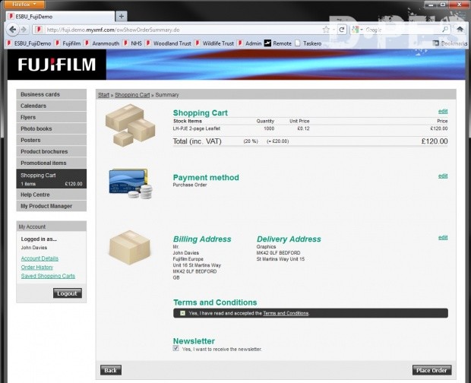Open the Posters category

pyautogui.click(x=52, y=140)
